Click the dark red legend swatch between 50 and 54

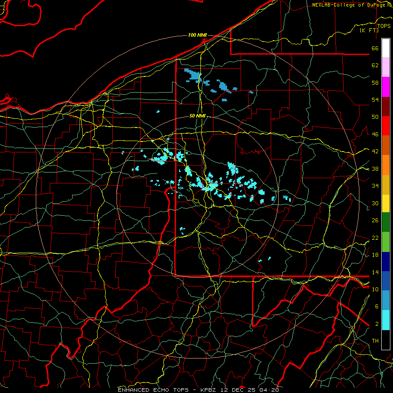click(x=386, y=107)
